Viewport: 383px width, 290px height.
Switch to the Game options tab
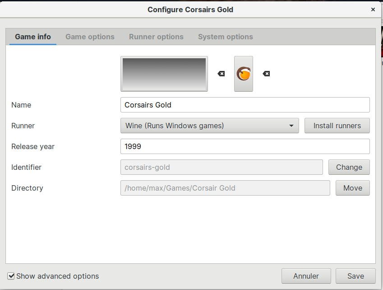point(90,37)
